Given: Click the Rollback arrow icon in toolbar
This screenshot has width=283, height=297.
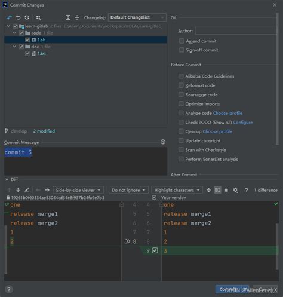Looking at the screenshot, I should [19, 17].
